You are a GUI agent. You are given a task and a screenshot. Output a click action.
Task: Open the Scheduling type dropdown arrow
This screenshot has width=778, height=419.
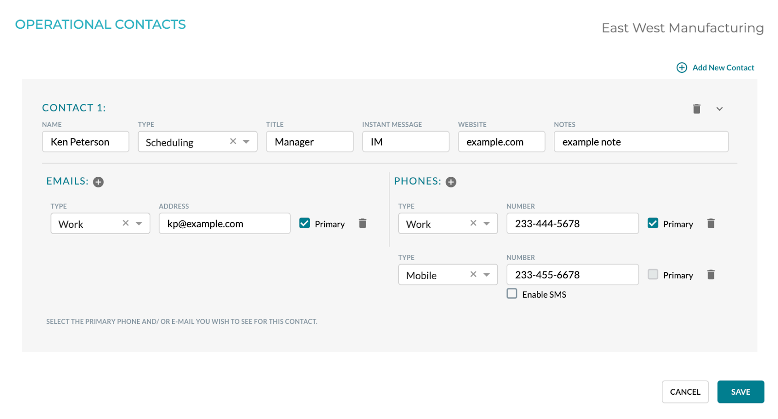pos(246,142)
